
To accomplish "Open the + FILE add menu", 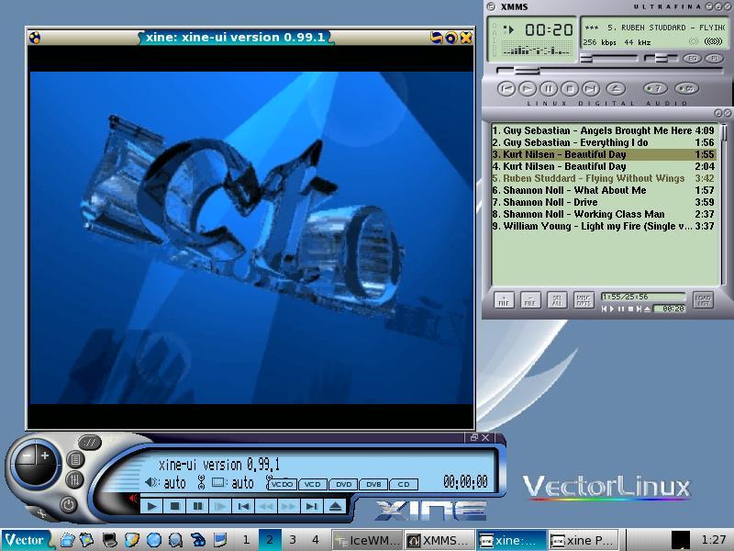I will 504,300.
